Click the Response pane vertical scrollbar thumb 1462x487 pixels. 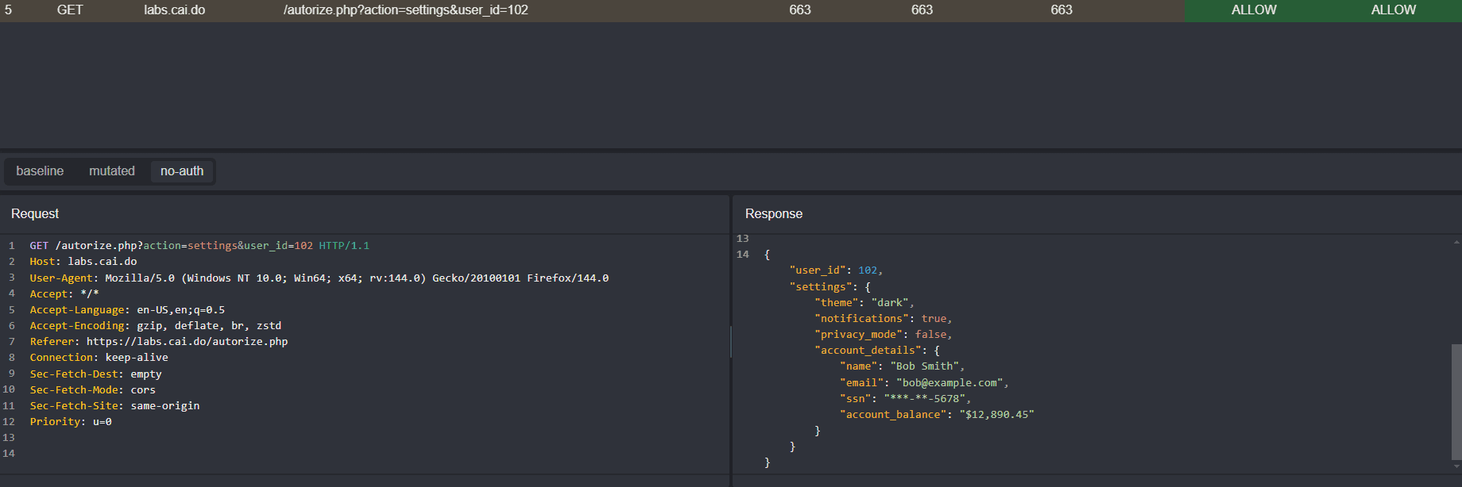pos(1456,401)
